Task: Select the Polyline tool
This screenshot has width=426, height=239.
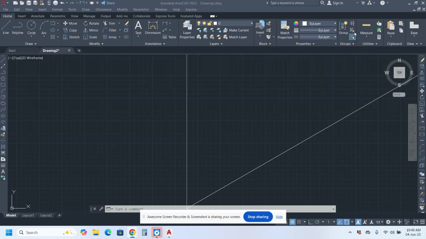Action: tap(18, 28)
